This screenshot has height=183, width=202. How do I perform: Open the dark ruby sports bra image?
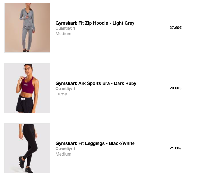pyautogui.click(x=27, y=88)
